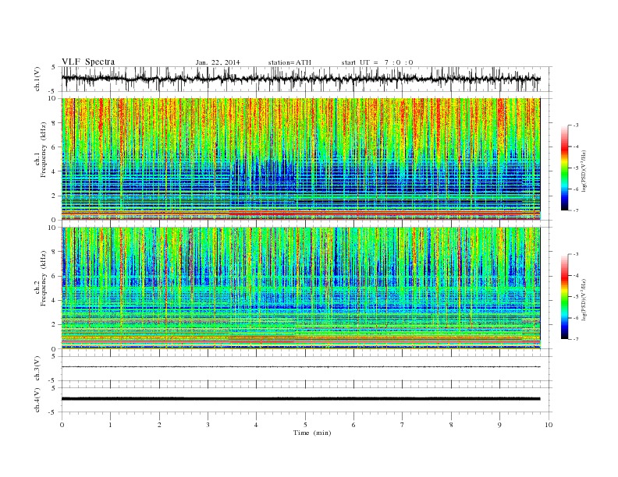Click inside the ch.1 frequency spectrogram
The height and width of the screenshot is (477, 618).
(300, 159)
